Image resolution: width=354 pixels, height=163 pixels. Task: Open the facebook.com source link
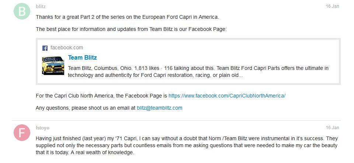67,48
